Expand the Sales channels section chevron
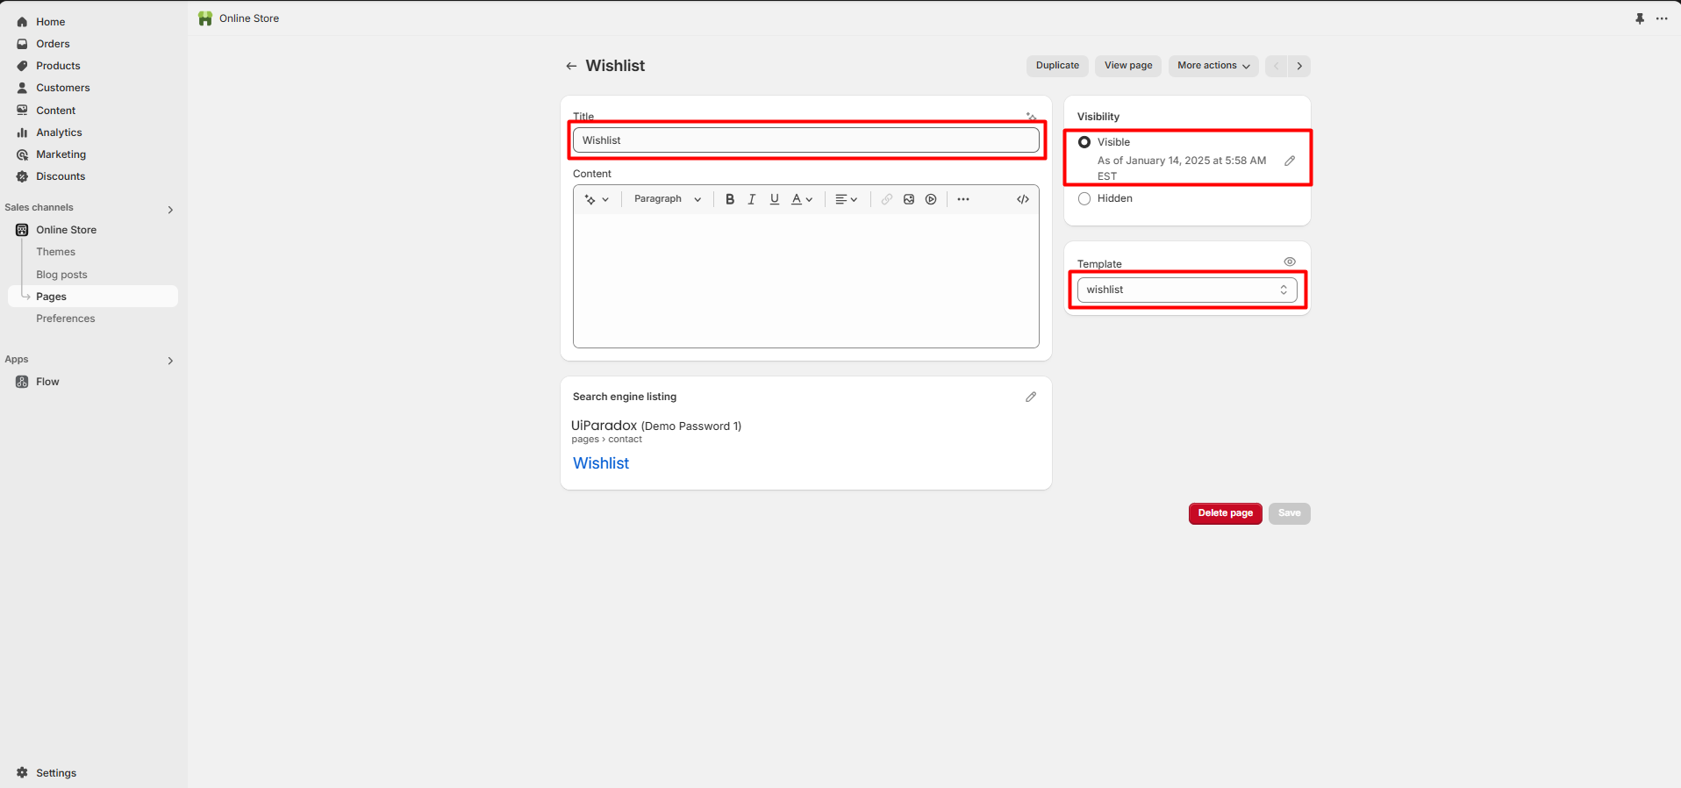 (x=170, y=210)
